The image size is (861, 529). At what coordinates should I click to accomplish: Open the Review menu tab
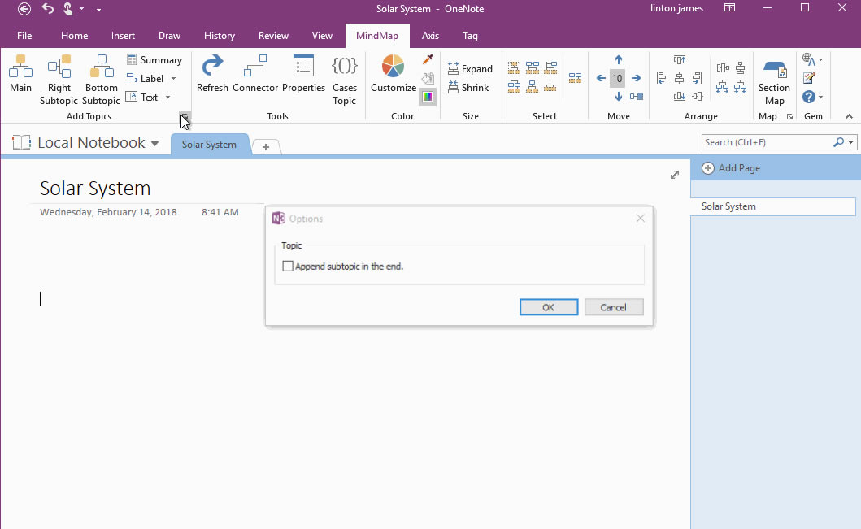click(x=273, y=35)
